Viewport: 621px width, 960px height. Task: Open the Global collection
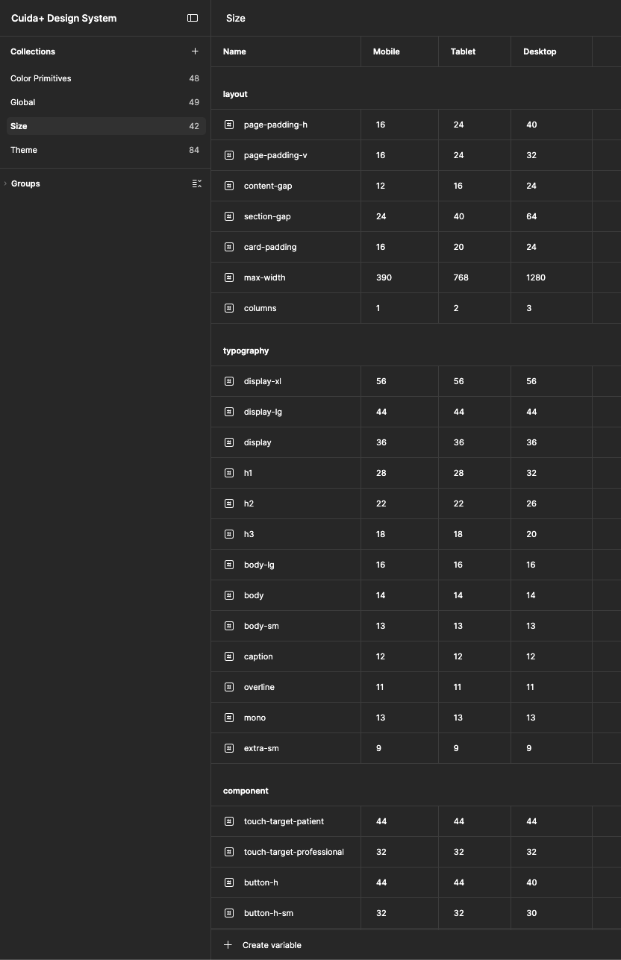(105, 102)
